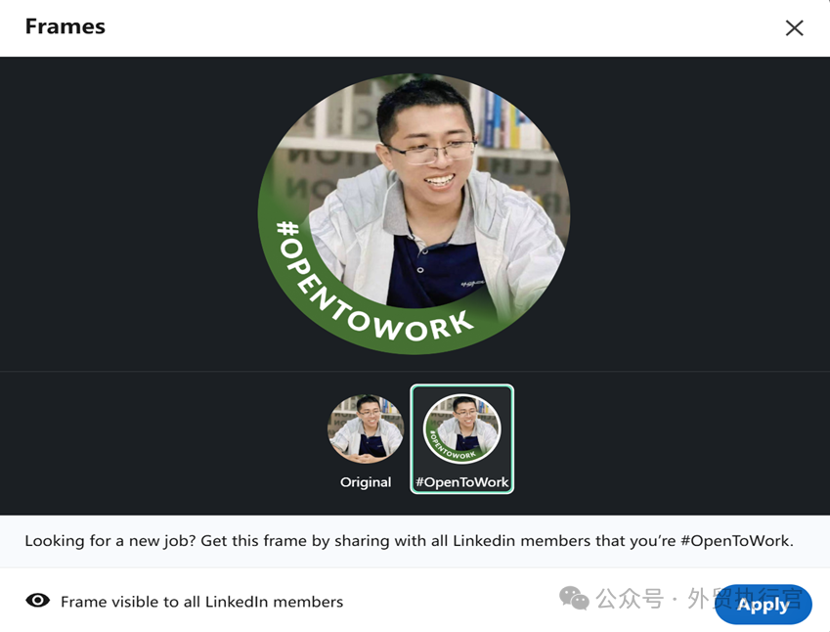830x632 pixels.
Task: Click the "Looking for a new job?" description text
Action: (x=110, y=541)
